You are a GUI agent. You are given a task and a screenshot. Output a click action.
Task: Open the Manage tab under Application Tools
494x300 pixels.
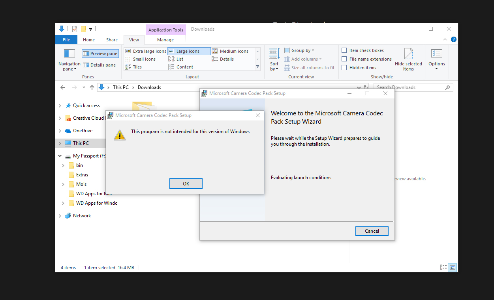point(165,40)
